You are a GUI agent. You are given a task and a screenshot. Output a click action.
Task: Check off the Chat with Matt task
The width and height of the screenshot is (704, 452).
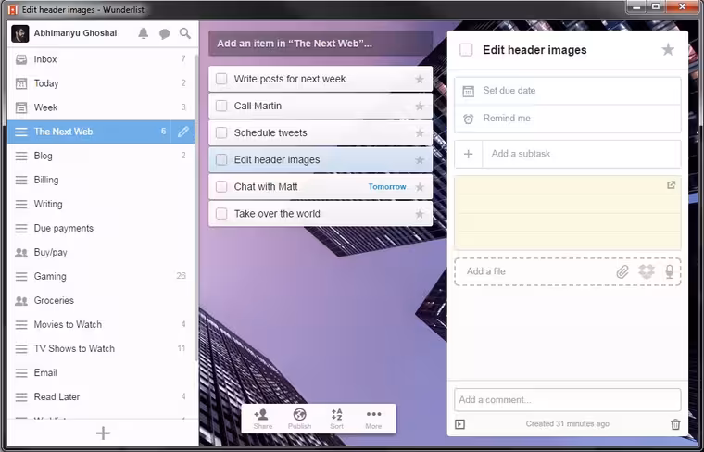click(221, 187)
